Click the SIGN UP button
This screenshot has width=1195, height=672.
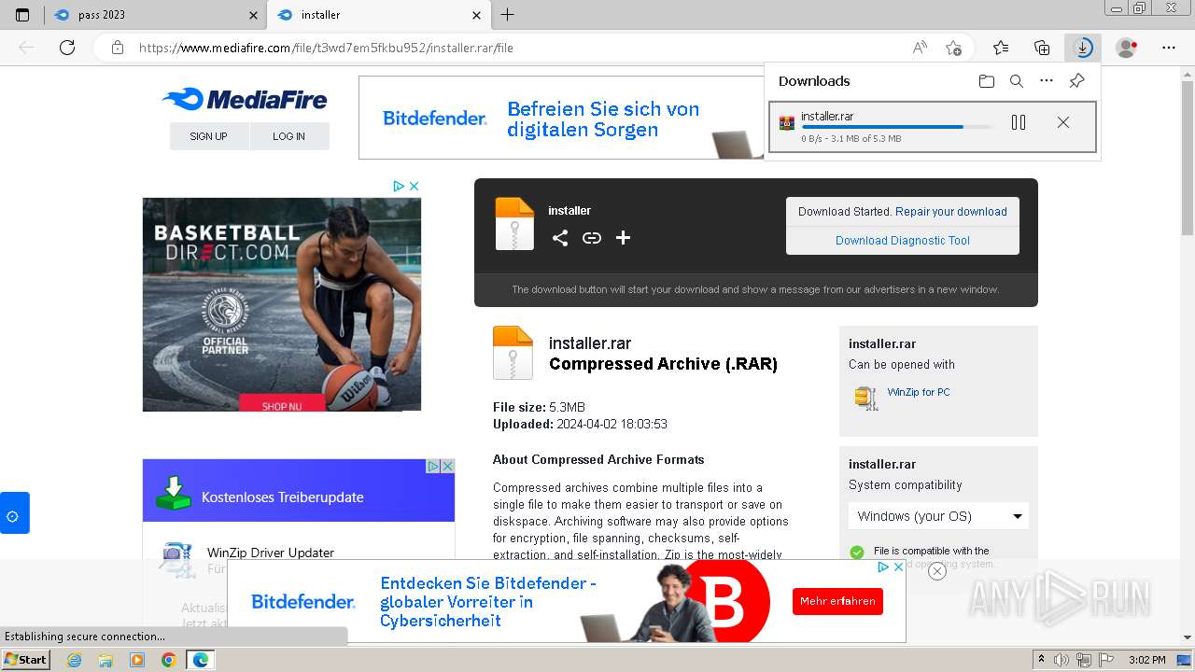click(209, 136)
